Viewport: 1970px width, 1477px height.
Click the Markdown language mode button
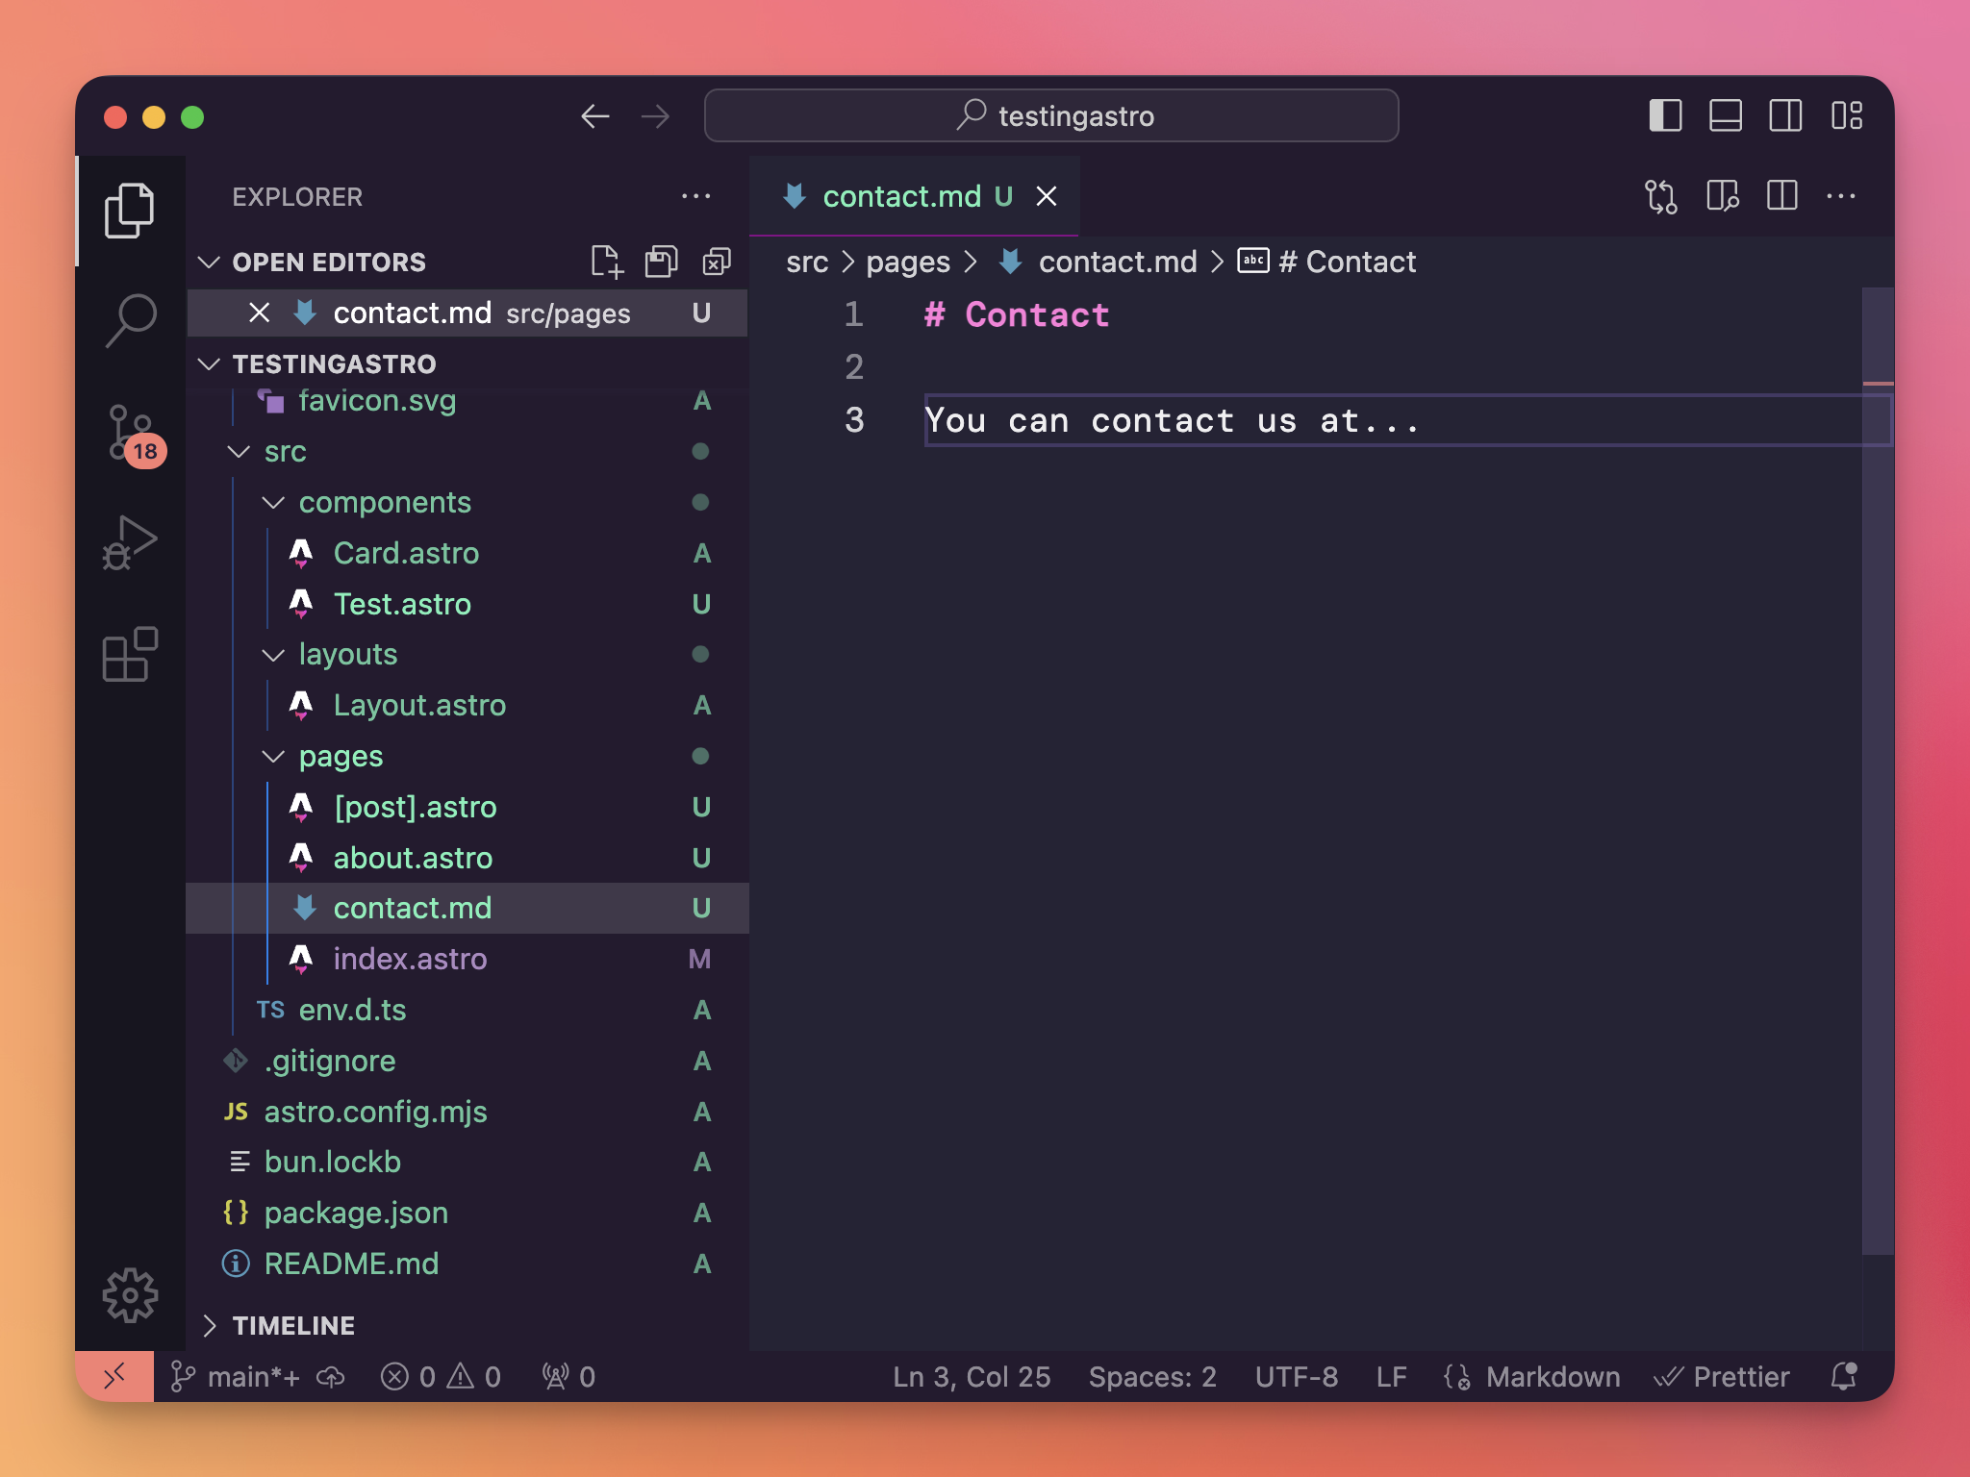click(1552, 1376)
